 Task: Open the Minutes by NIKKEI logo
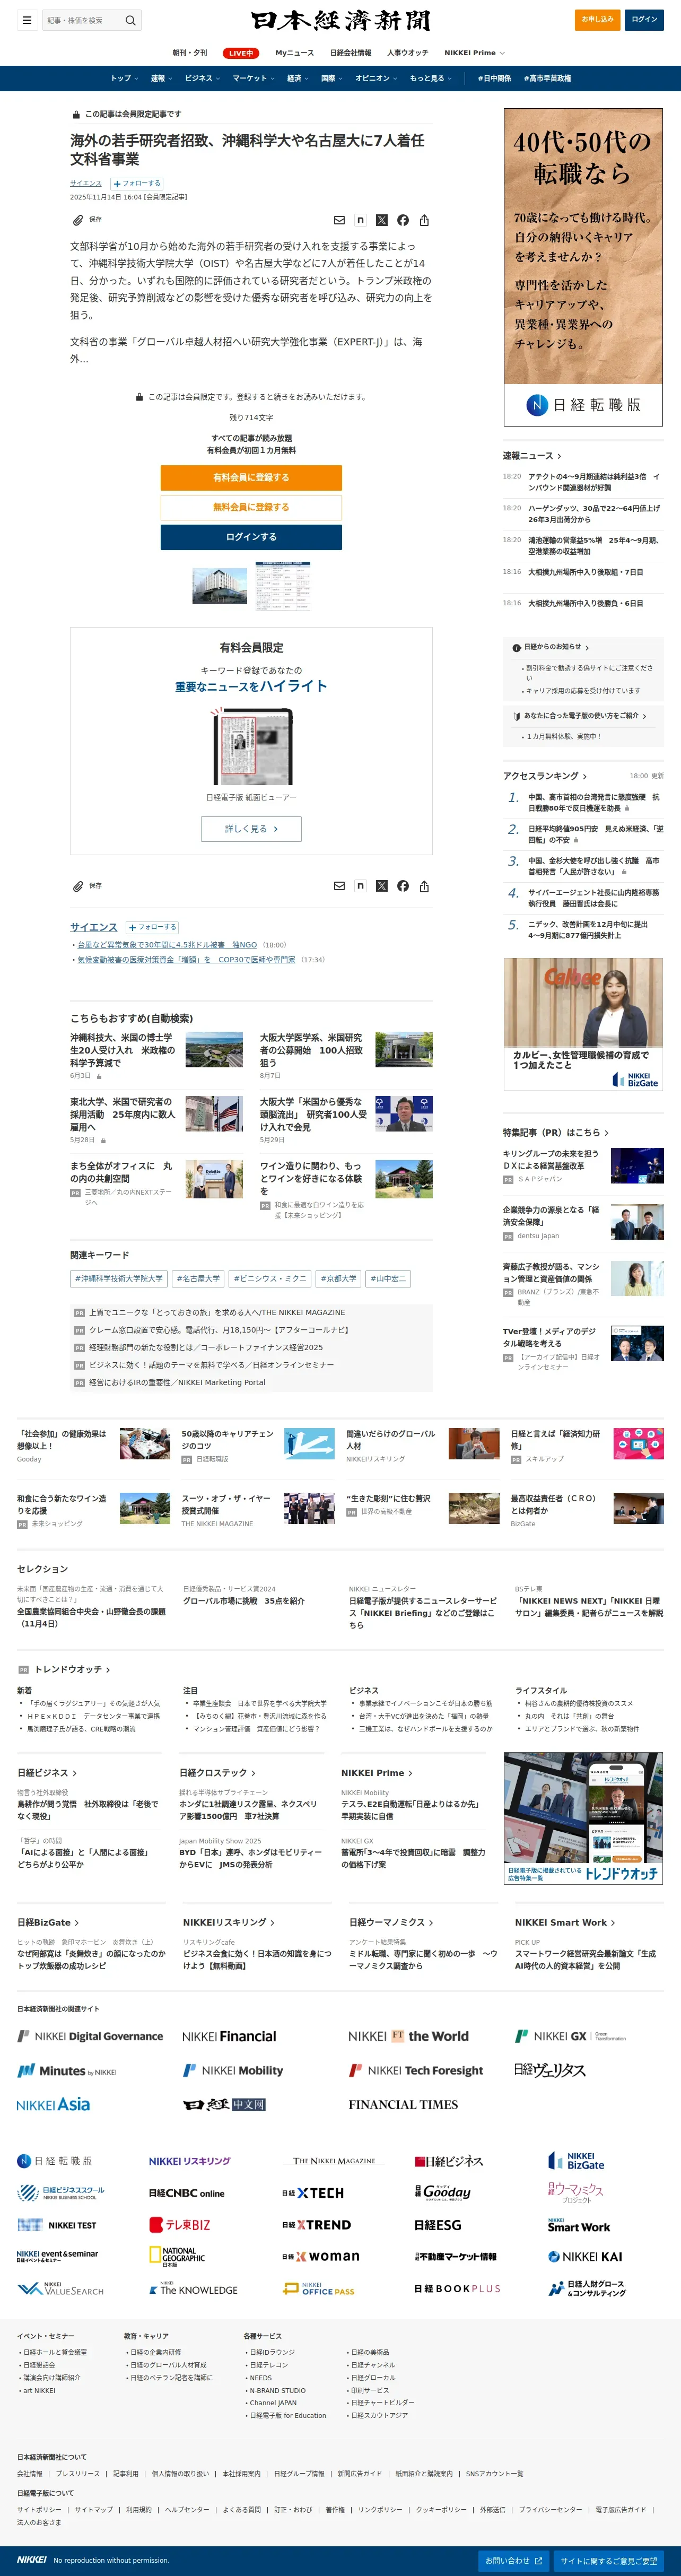click(67, 2070)
